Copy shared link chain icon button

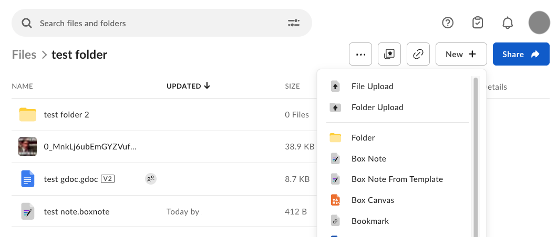point(418,54)
